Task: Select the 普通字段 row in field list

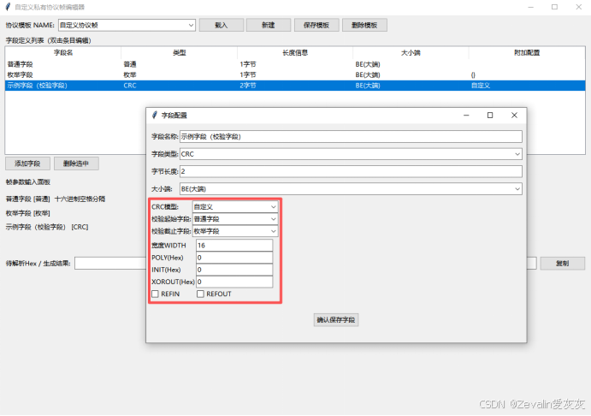Action: click(x=295, y=64)
